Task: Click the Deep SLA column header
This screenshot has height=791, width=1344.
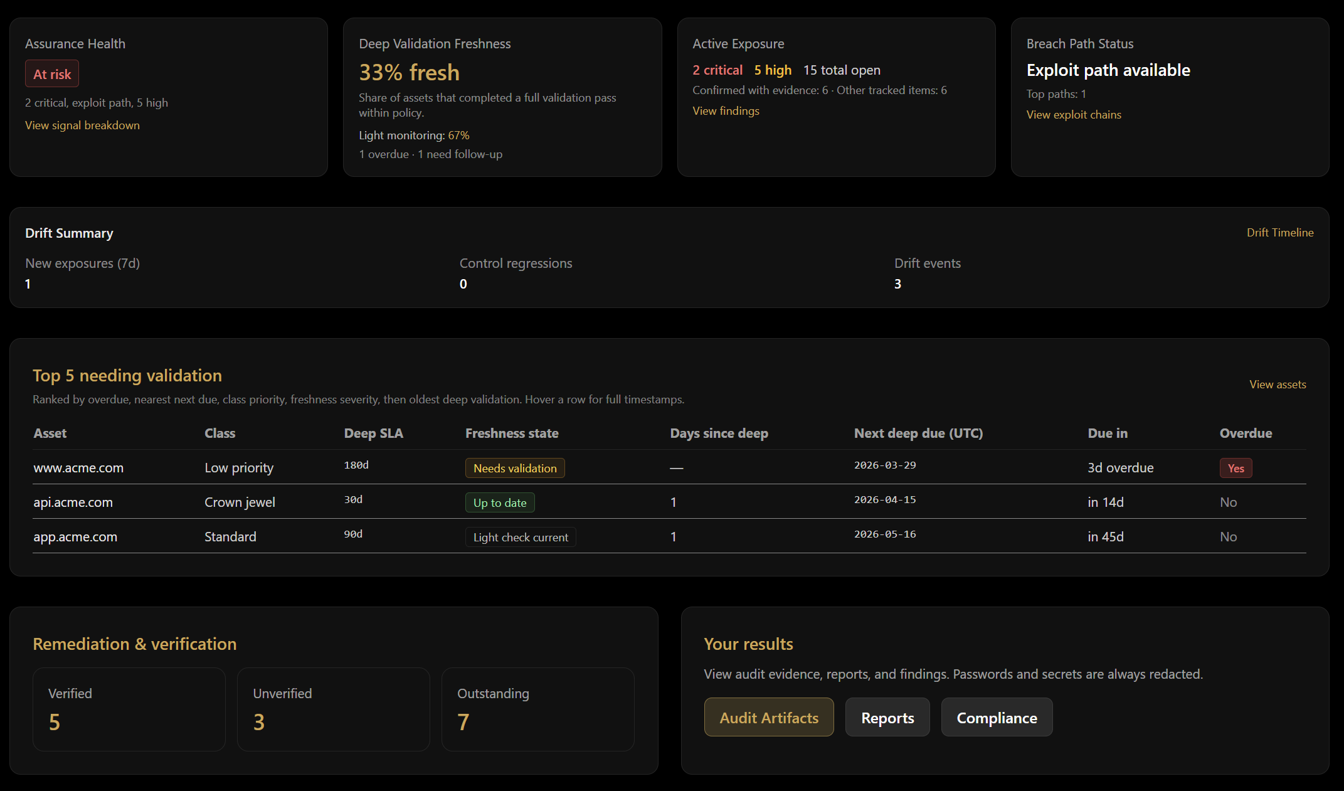Action: pos(374,433)
